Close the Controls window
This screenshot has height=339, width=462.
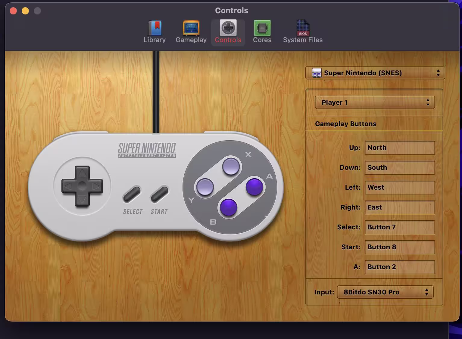coord(13,11)
